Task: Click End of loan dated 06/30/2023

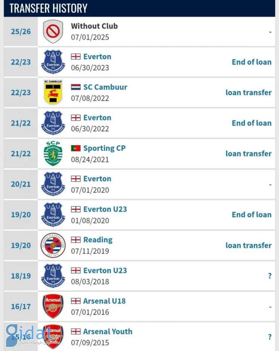Action: pos(252,62)
